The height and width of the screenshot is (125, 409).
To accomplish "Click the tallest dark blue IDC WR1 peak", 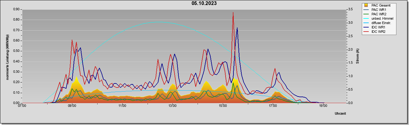I will 237,28.
